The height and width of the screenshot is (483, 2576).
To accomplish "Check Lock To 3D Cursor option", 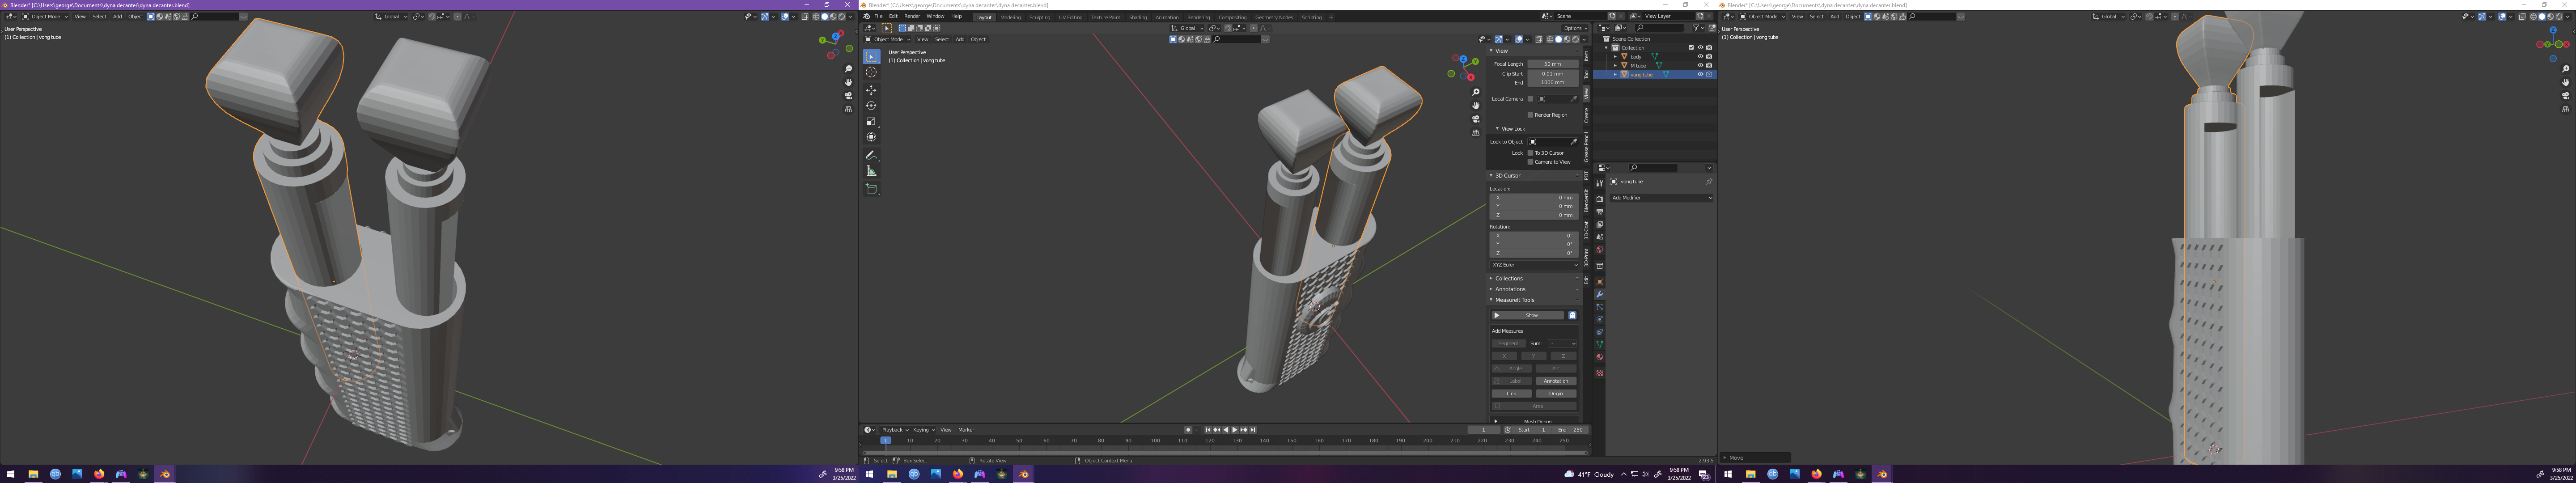I will click(1530, 153).
